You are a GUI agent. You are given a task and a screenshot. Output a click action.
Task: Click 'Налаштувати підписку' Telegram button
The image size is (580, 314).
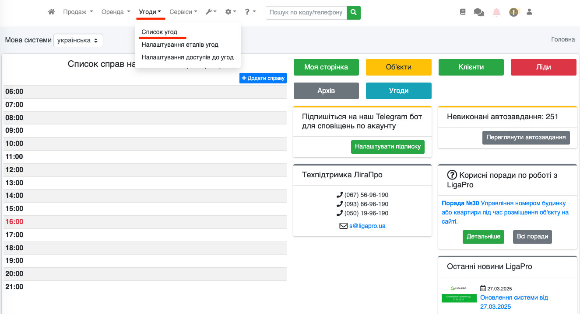pos(387,147)
